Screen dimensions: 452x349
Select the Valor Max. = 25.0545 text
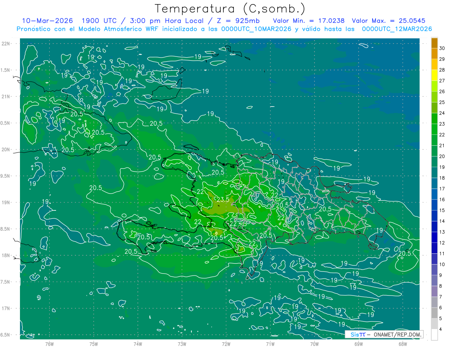388,21
